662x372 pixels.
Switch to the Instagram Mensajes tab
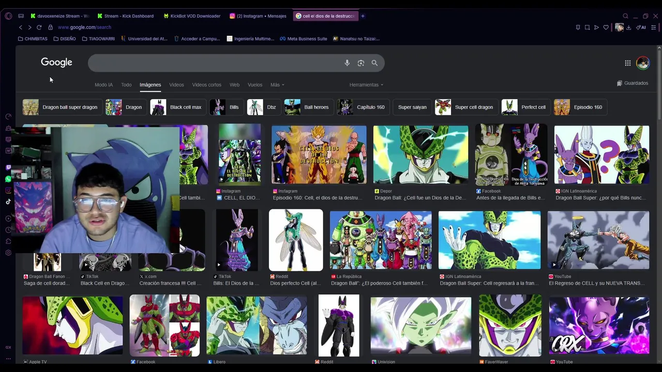point(258,16)
